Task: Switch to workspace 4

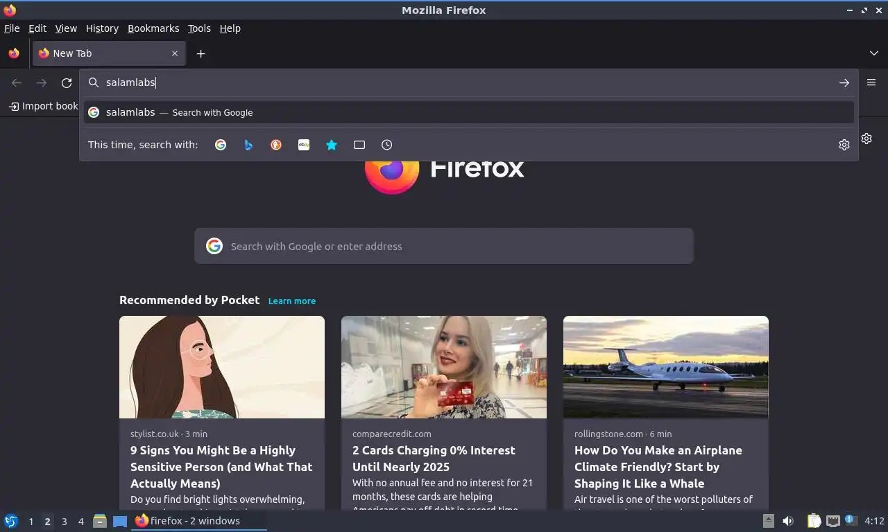Action: coord(80,522)
